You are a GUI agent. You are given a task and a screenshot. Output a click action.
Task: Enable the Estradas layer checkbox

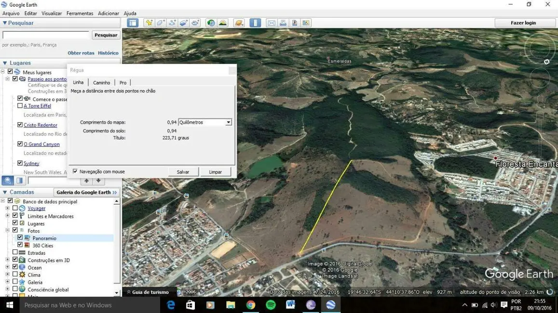coord(15,252)
